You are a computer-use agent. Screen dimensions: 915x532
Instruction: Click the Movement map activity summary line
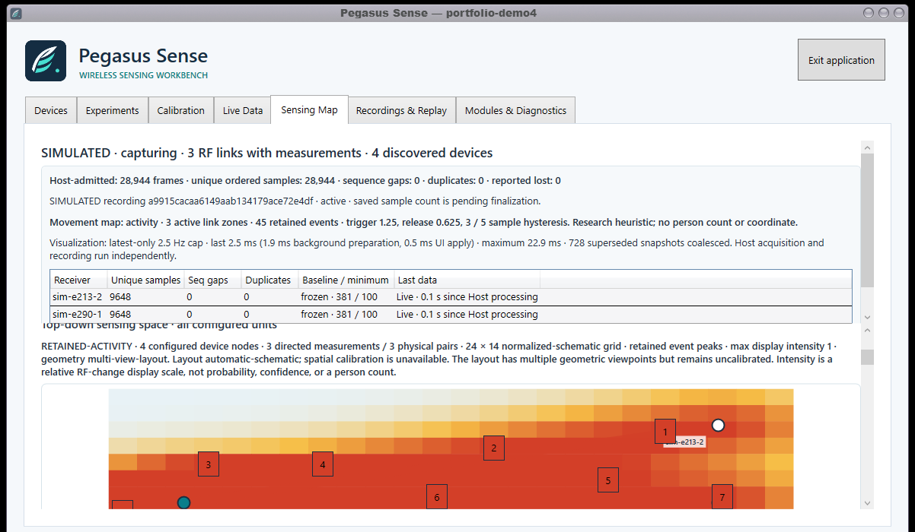[424, 223]
